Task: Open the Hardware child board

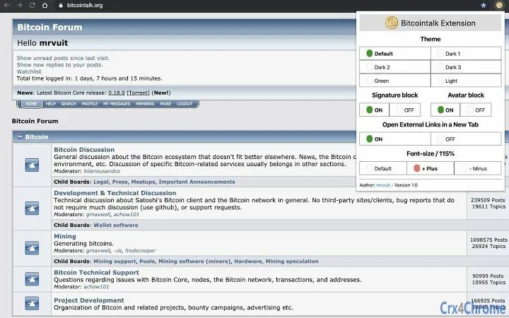Action: 248,261
